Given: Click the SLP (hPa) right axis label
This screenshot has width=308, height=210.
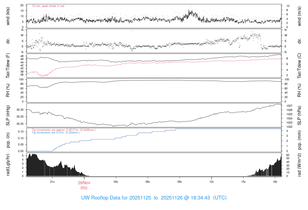Looking at the screenshot, I should pos(299,115).
